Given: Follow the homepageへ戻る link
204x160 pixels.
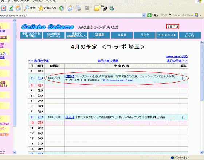Looking at the screenshot, I should click(x=177, y=56).
